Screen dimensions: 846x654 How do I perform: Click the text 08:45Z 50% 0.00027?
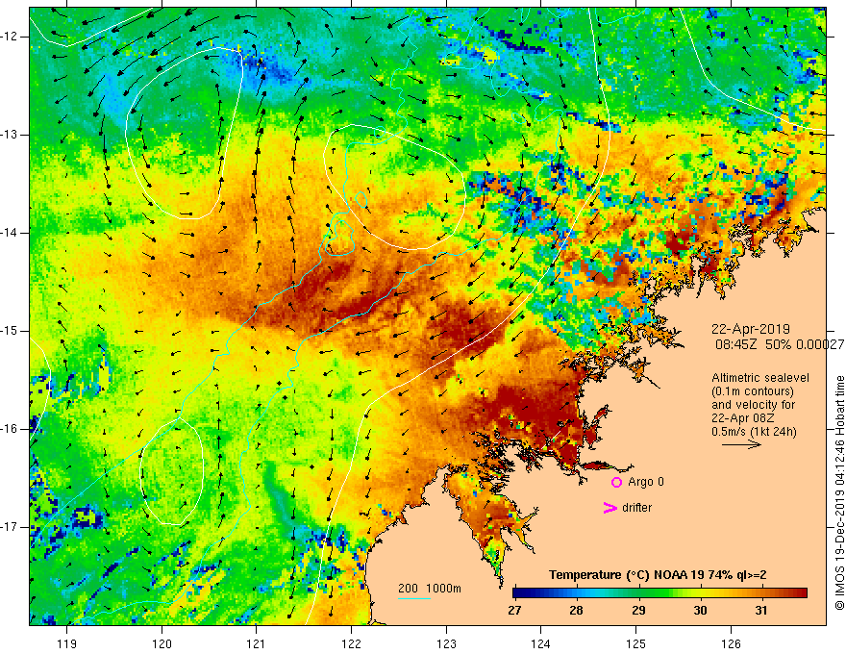780,345
